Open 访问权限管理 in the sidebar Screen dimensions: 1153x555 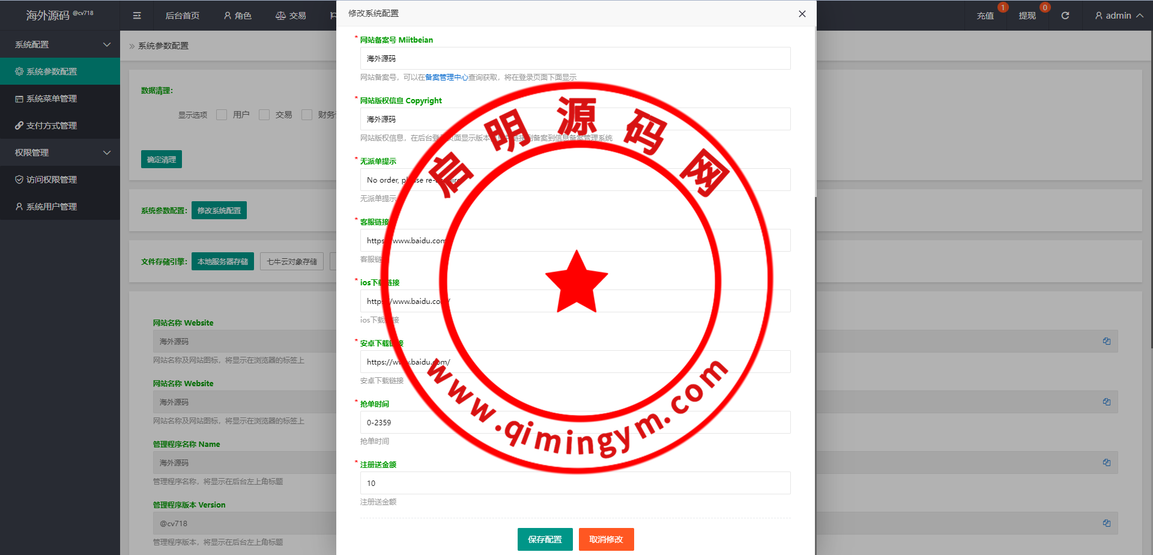(x=52, y=180)
